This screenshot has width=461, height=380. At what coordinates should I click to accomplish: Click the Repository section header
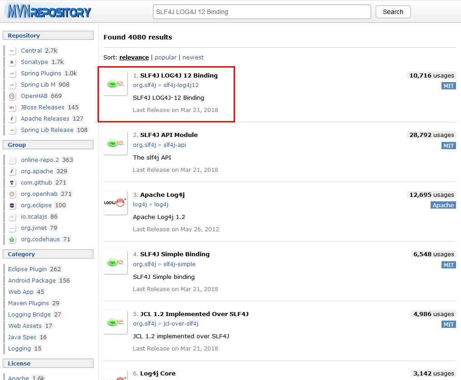point(48,35)
